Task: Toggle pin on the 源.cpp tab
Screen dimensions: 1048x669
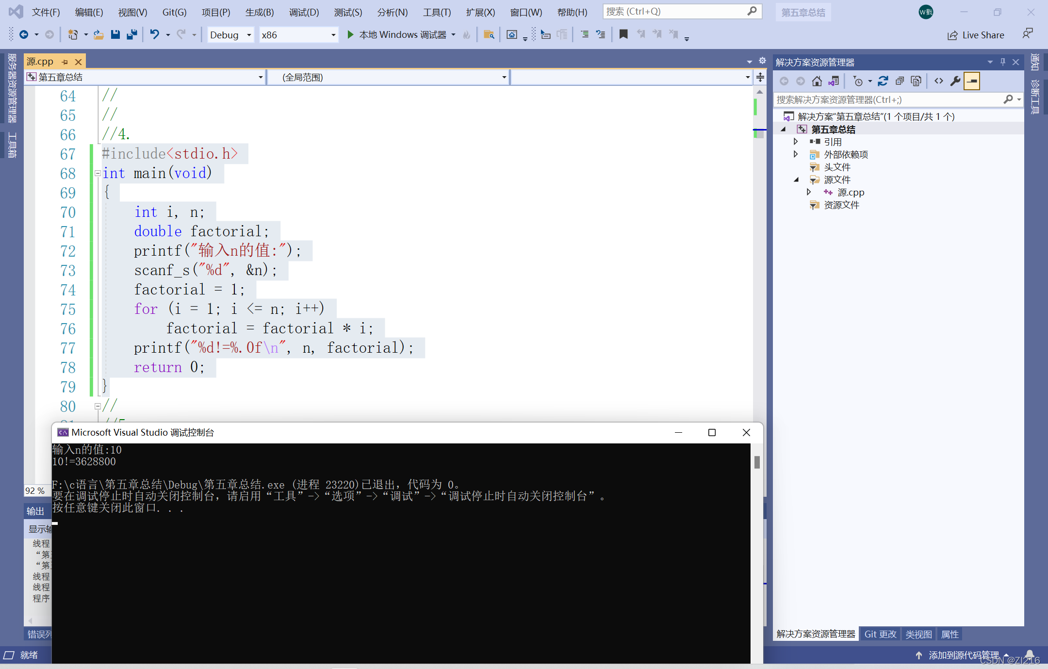Action: [65, 62]
